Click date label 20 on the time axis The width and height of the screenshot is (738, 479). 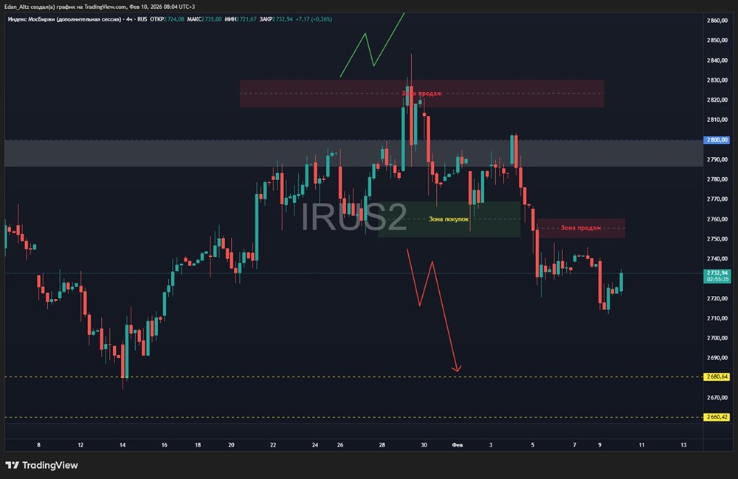tap(231, 444)
